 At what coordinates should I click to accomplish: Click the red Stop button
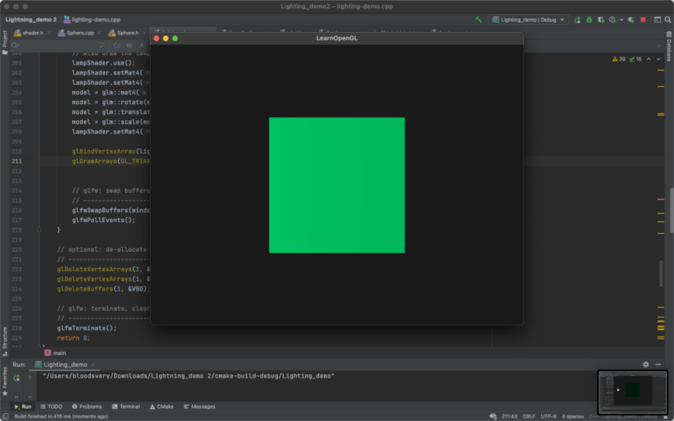(643, 20)
